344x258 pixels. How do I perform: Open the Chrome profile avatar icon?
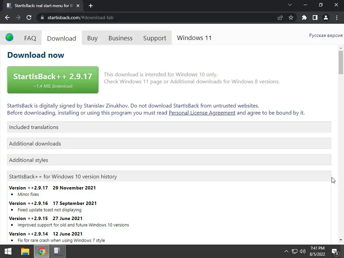point(326,17)
